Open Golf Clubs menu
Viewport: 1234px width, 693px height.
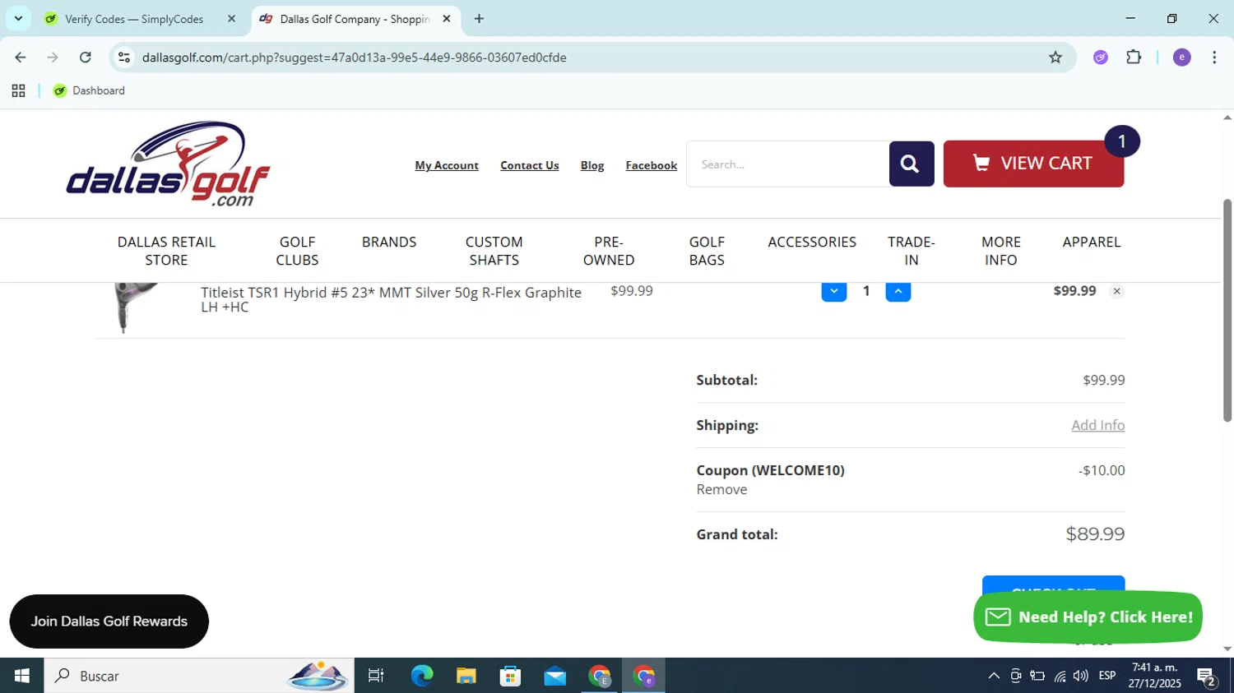click(297, 251)
